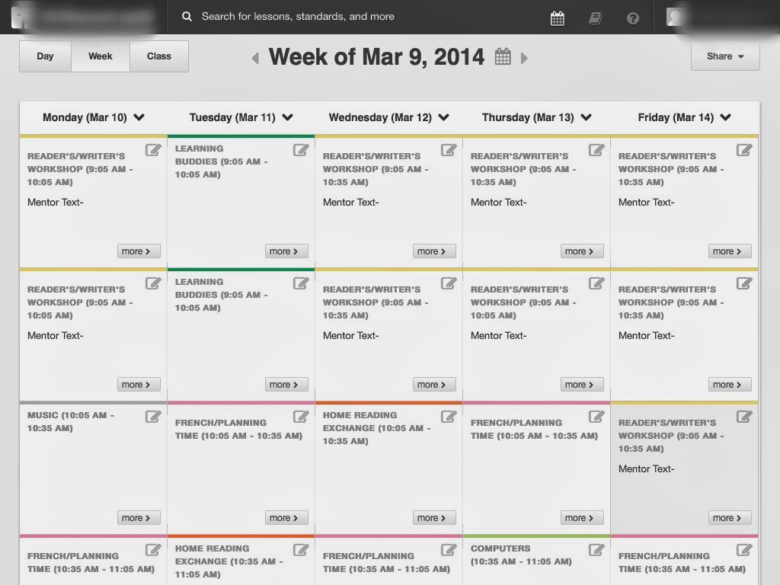Screen dimensions: 780x585
Task: Go to next week arrow
Action: pyautogui.click(x=524, y=58)
